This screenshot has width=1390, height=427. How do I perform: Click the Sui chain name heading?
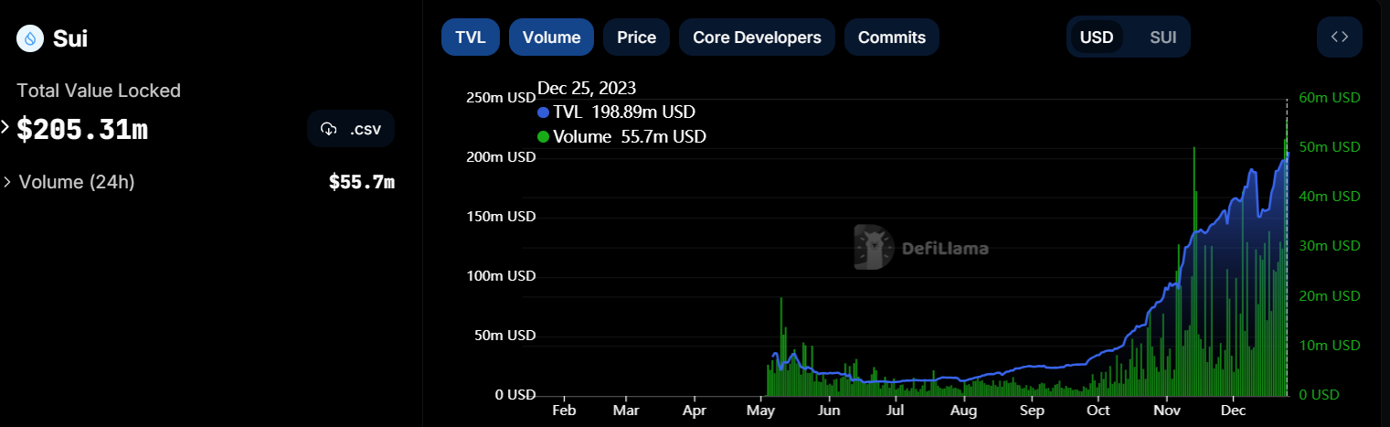tap(70, 38)
